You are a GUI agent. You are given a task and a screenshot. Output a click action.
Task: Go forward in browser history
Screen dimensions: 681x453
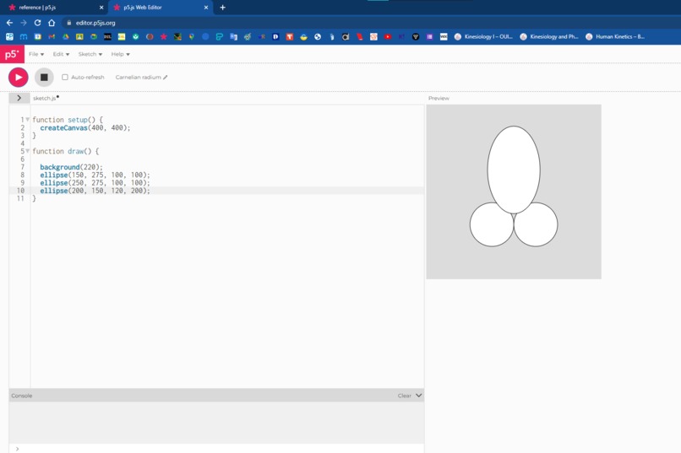coord(24,23)
